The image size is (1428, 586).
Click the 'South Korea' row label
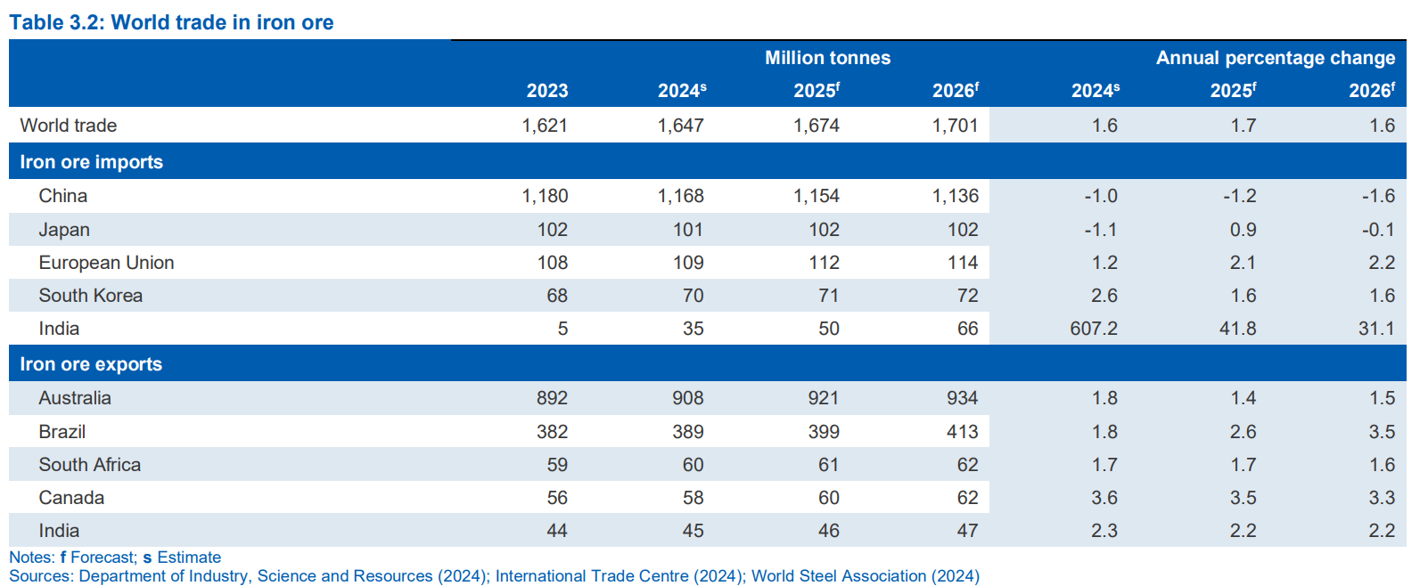91,296
